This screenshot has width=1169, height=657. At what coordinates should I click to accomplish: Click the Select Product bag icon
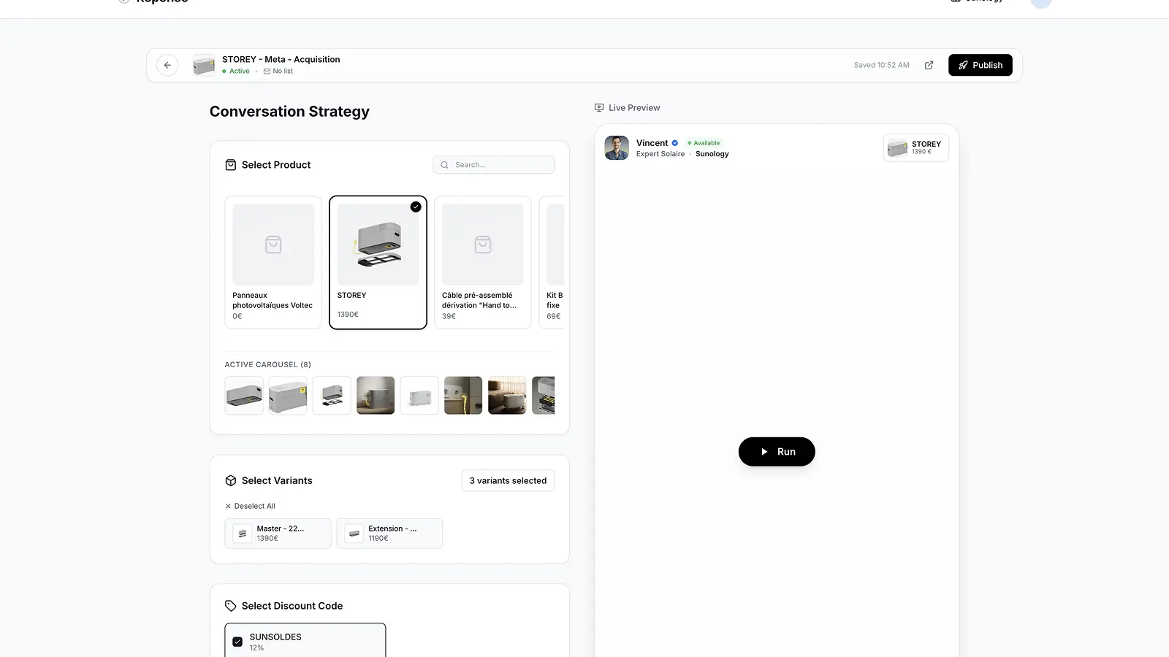231,165
